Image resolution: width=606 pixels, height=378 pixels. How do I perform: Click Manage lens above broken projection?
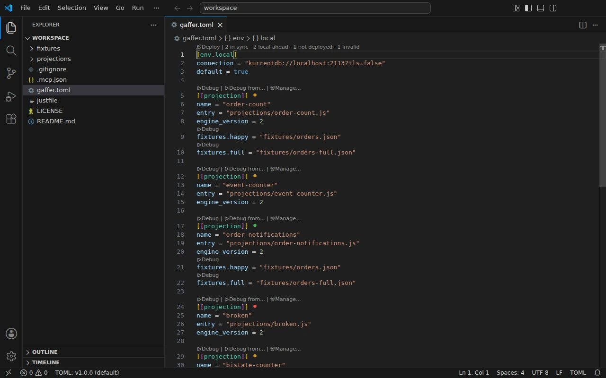(285, 299)
